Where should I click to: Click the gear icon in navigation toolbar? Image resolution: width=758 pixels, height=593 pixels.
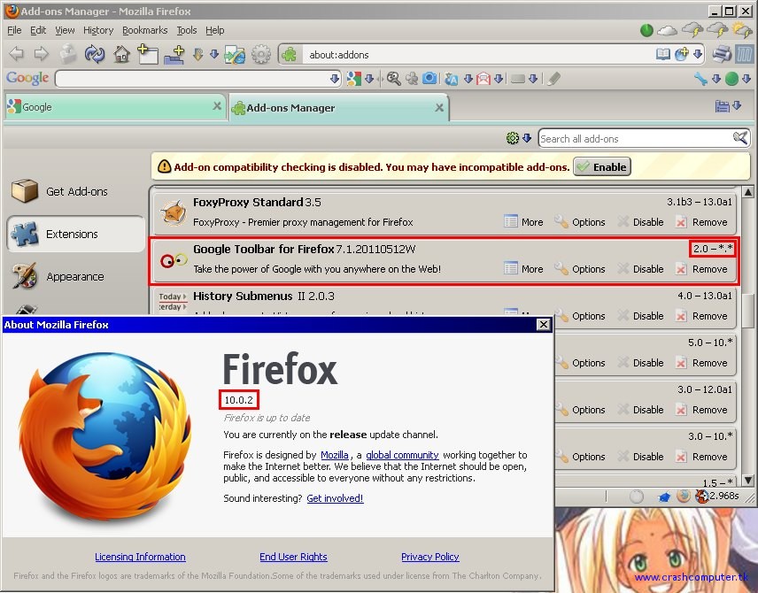[x=261, y=54]
